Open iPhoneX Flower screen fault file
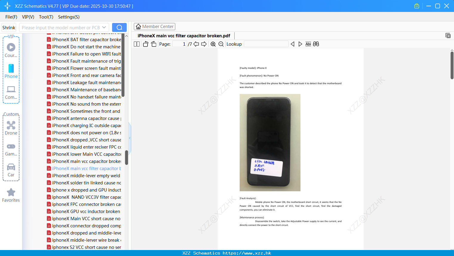454x256 pixels. click(x=84, y=68)
